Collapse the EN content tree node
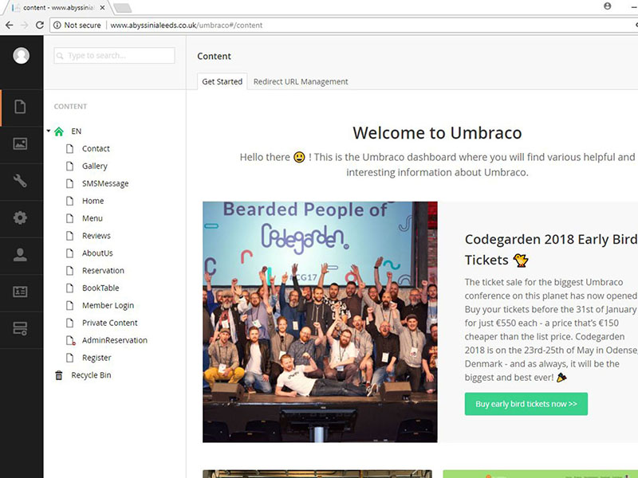Screen dimensions: 638x478 coord(49,131)
